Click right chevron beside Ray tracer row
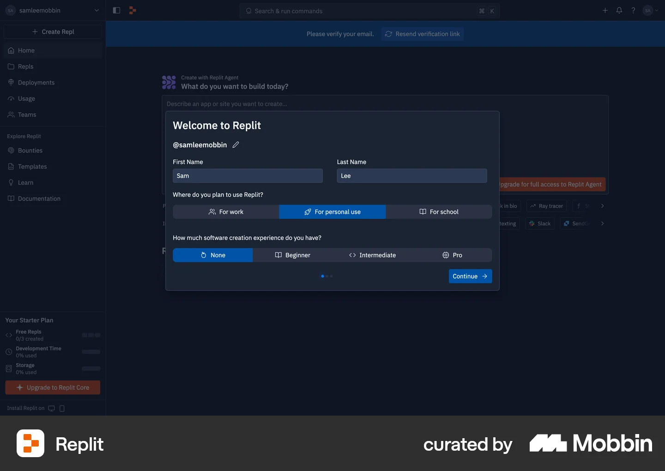 (602, 206)
